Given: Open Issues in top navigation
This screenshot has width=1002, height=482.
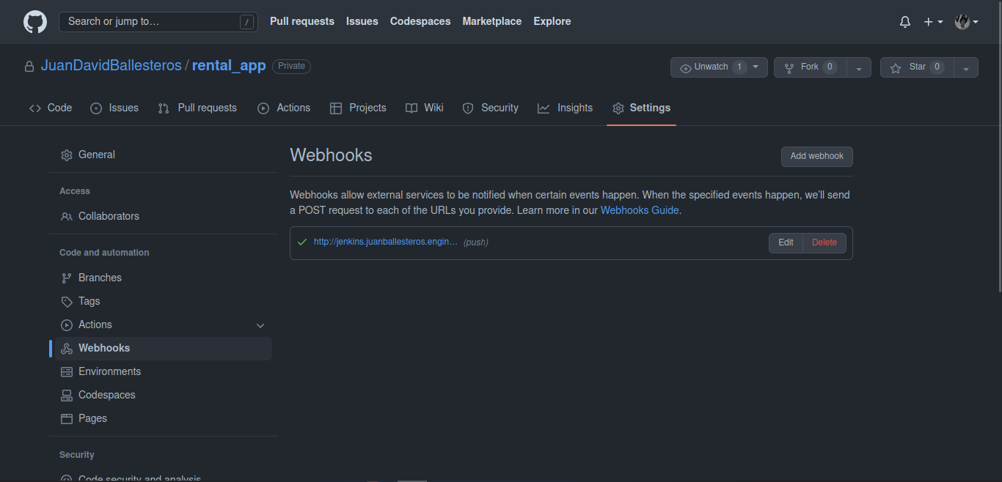Looking at the screenshot, I should (362, 22).
